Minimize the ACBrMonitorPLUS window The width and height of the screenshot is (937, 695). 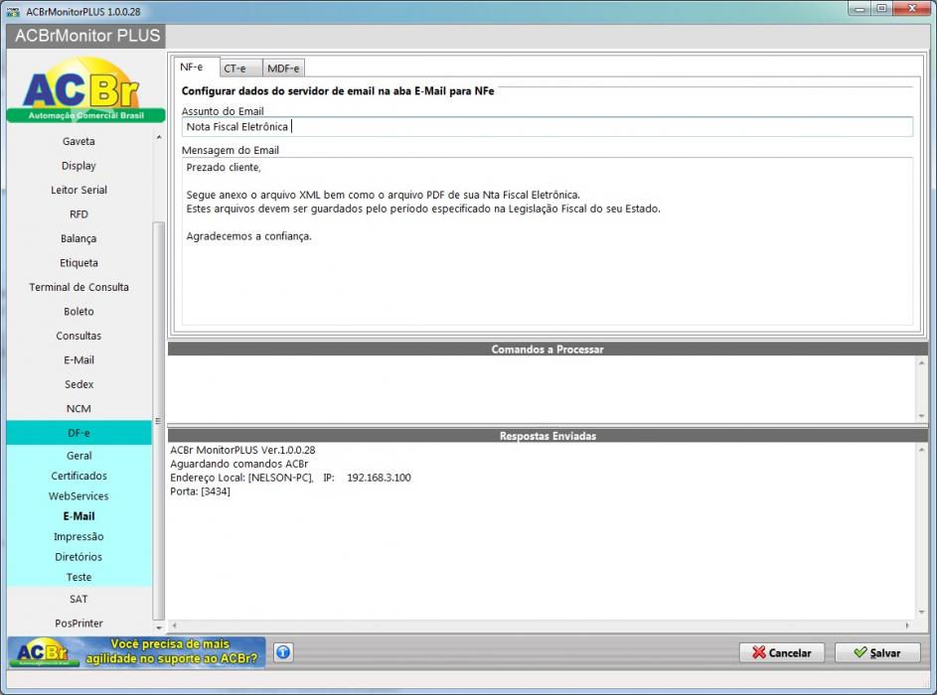pyautogui.click(x=859, y=8)
